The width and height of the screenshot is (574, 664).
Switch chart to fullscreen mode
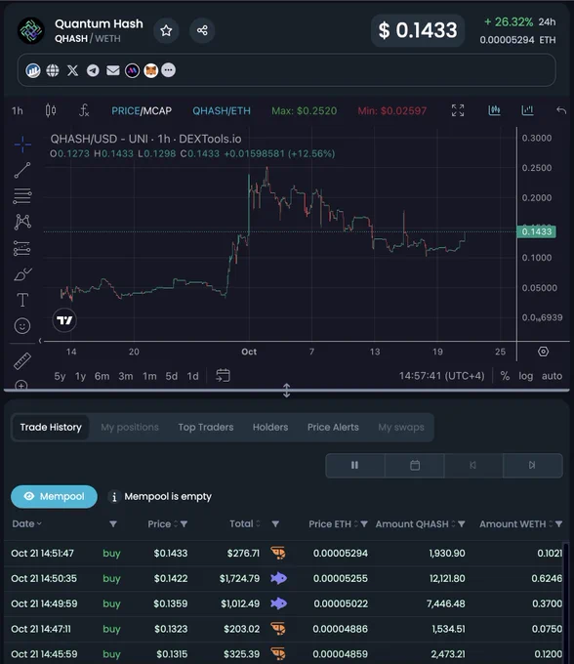458,110
